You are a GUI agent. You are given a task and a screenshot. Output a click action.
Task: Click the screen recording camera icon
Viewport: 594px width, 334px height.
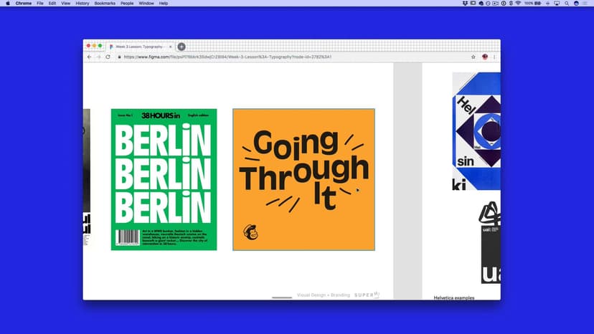click(495, 4)
